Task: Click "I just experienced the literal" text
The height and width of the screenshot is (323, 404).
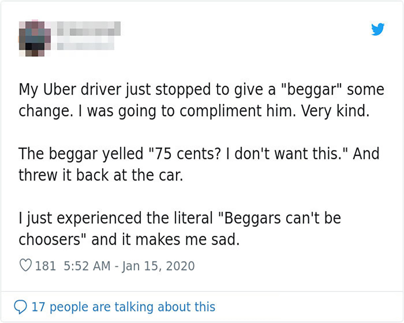Action: (x=115, y=218)
